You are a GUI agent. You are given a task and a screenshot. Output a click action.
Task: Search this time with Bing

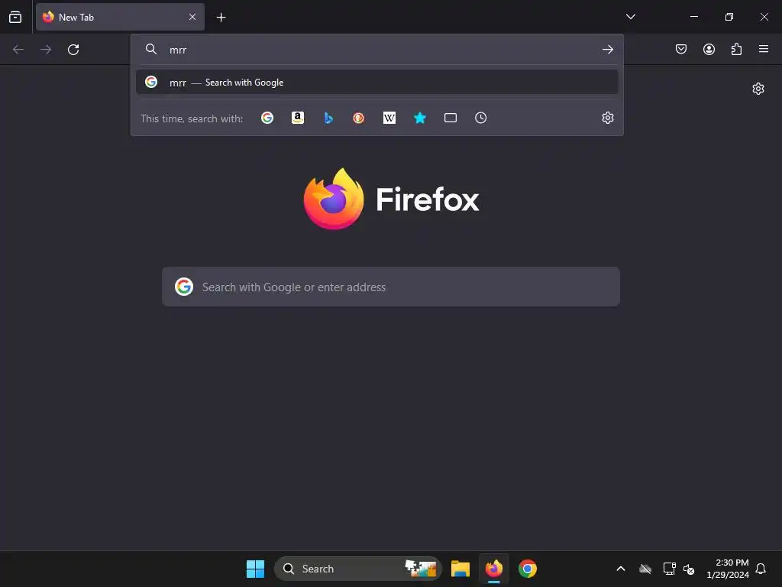coord(328,118)
